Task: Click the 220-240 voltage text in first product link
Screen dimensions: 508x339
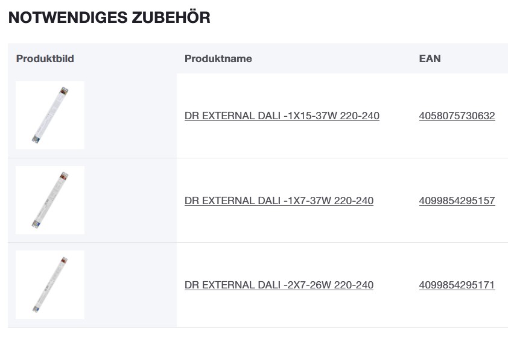Action: tap(360, 116)
